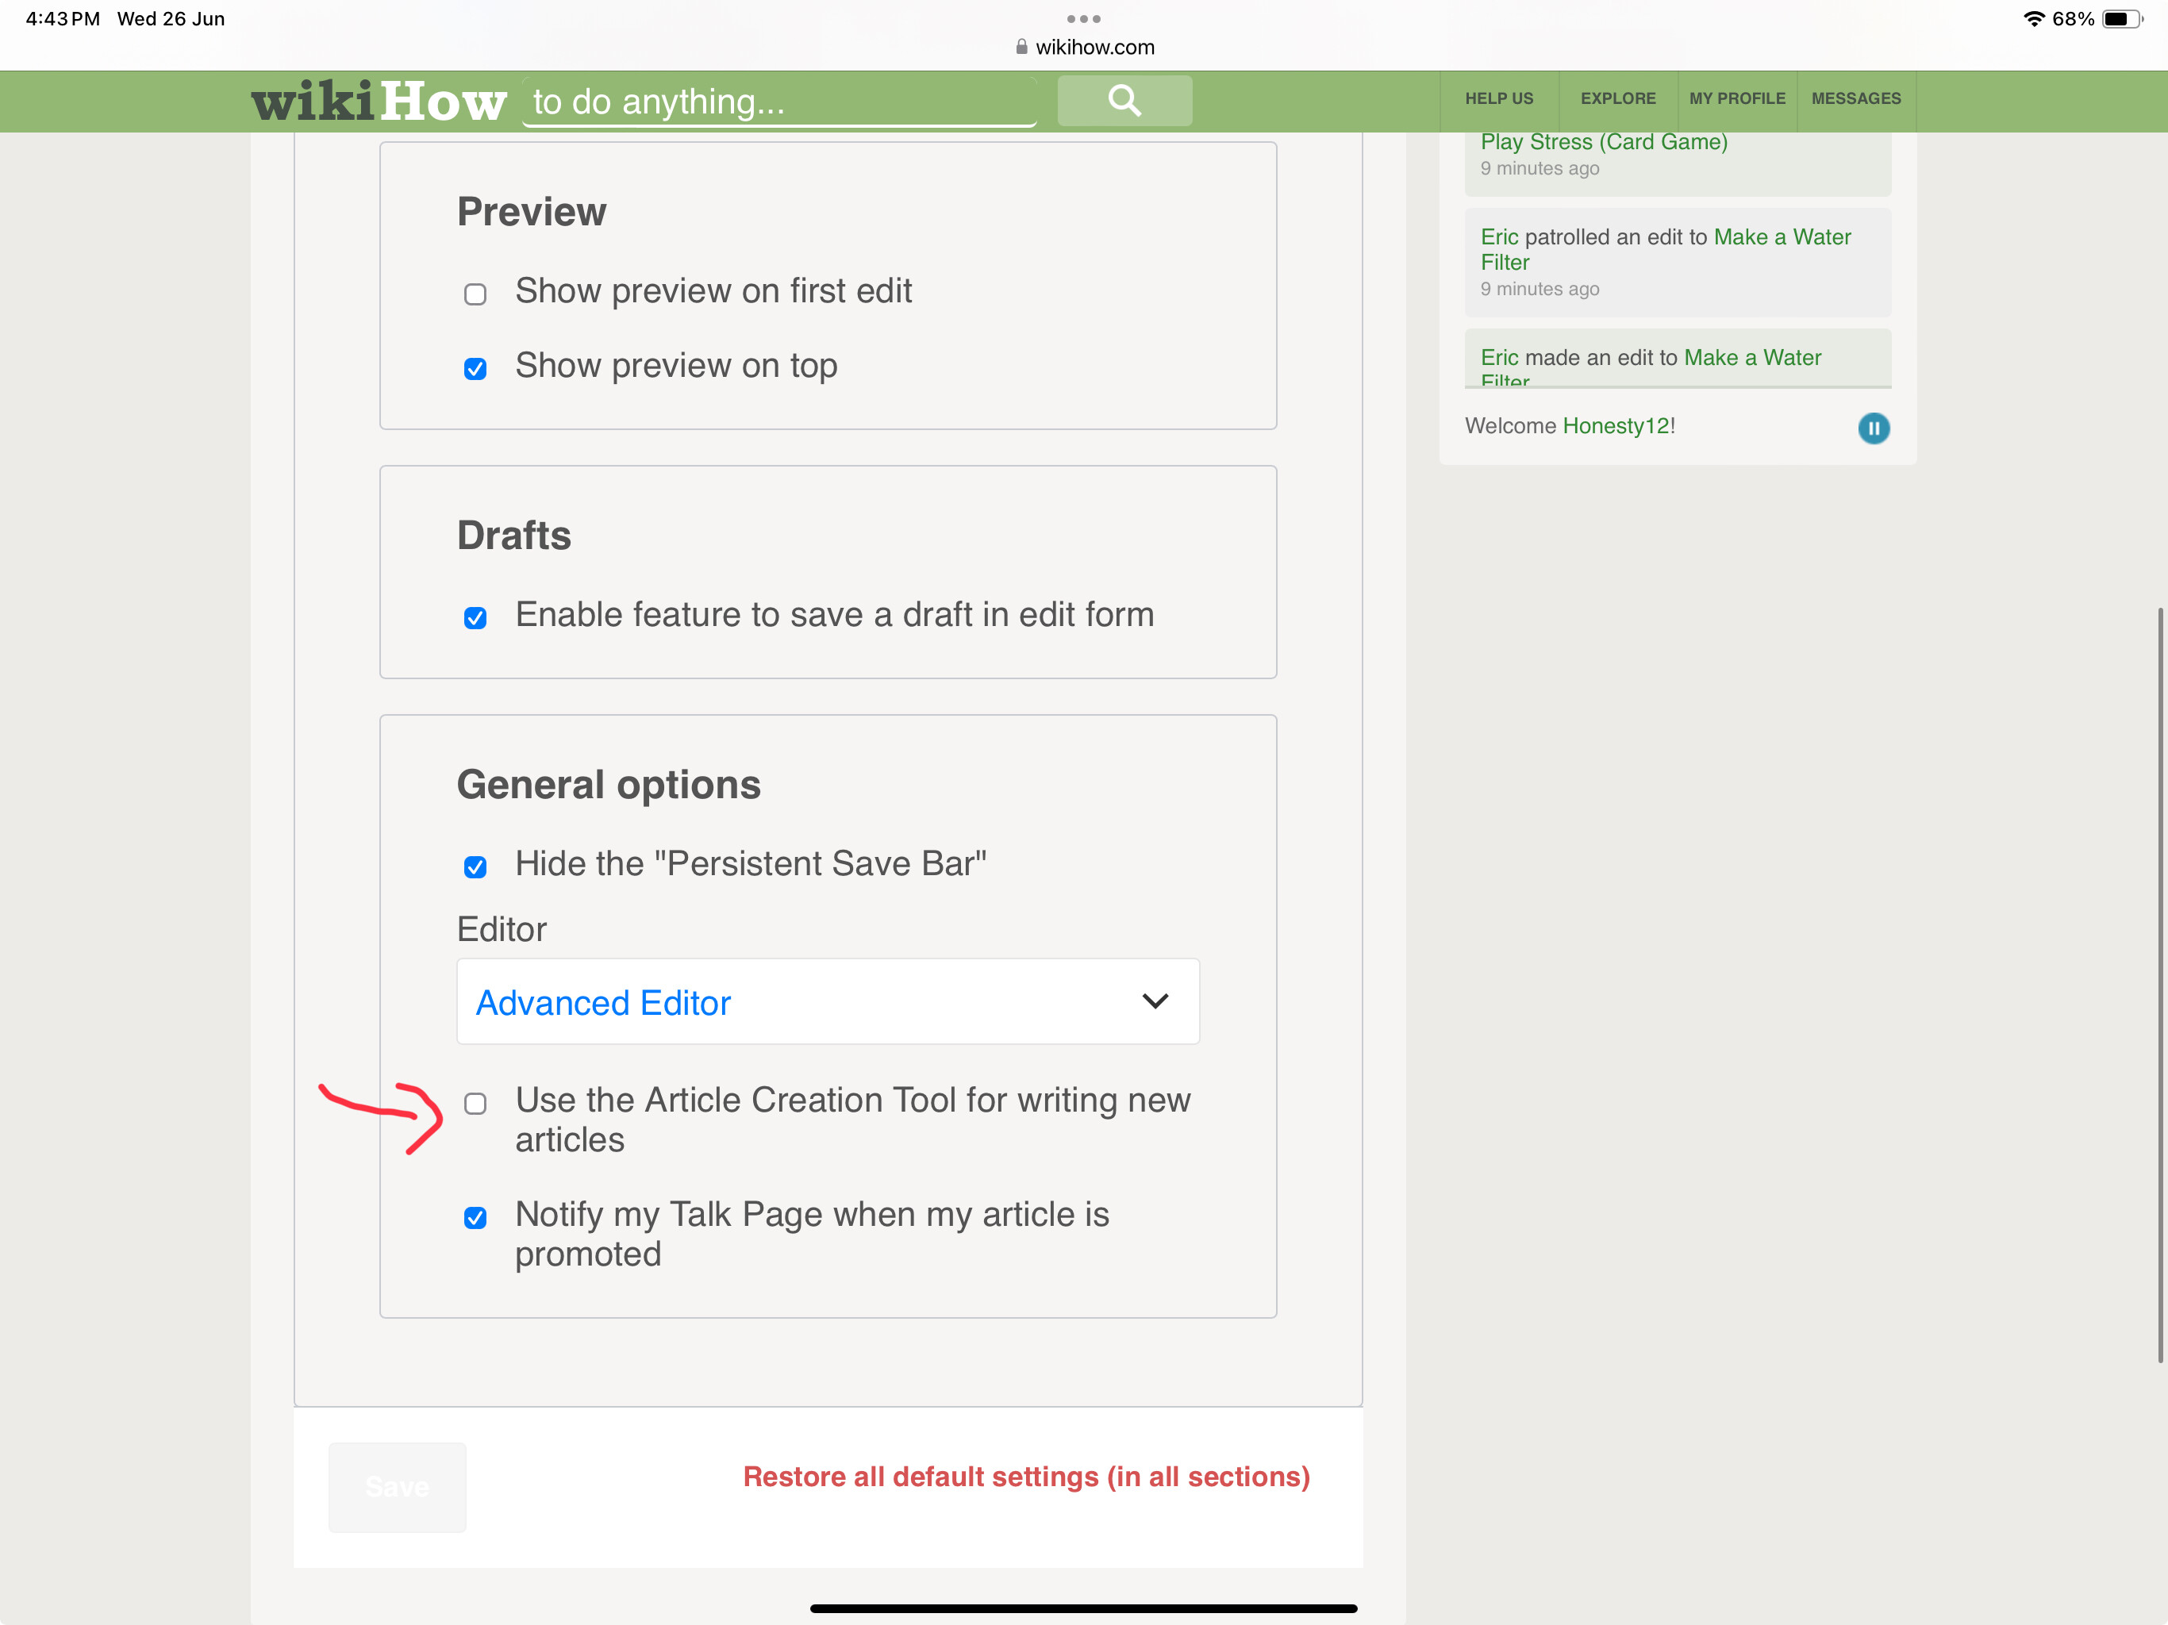Click the wikiHow logo
Screen dimensions: 2168x1625
pyautogui.click(x=379, y=101)
